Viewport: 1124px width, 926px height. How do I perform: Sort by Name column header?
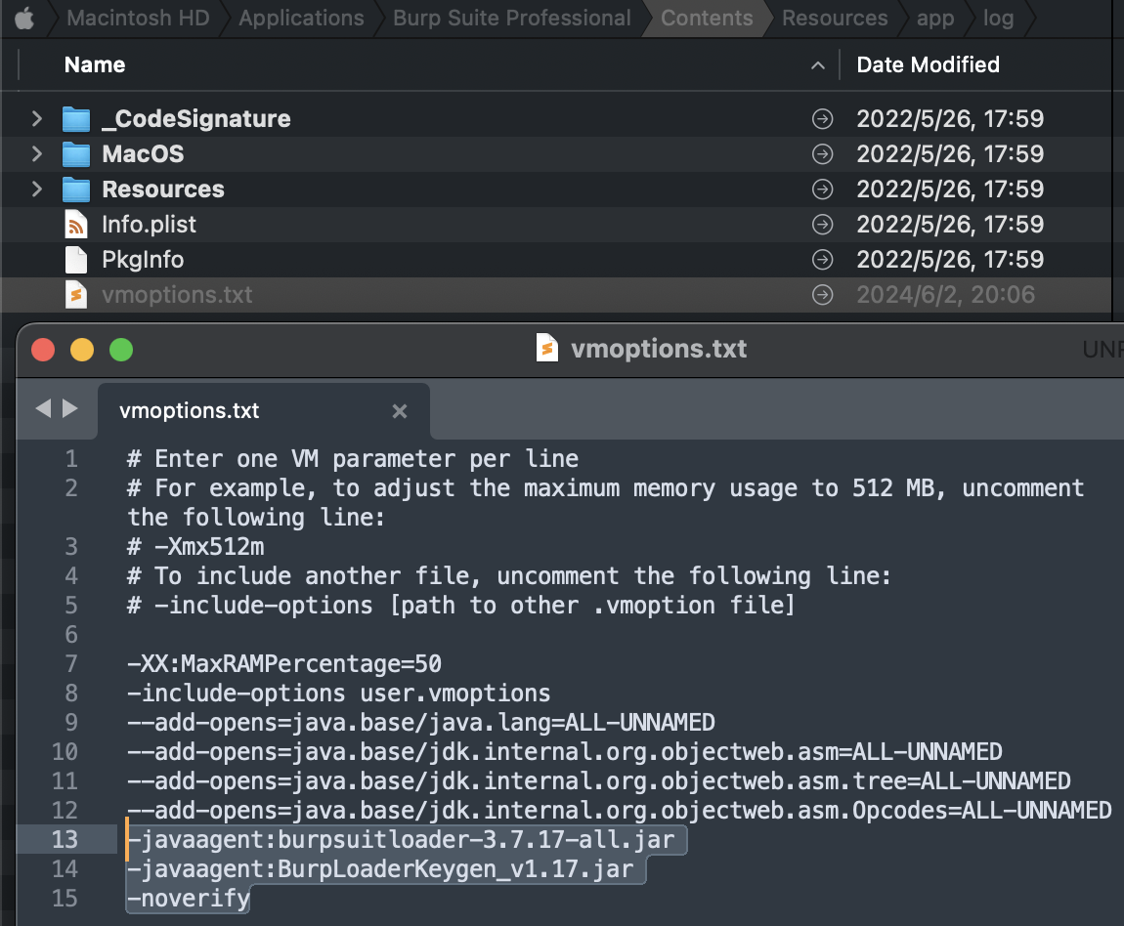(95, 65)
